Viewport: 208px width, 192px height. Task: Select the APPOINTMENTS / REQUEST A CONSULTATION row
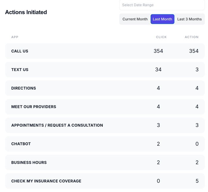[105, 125]
